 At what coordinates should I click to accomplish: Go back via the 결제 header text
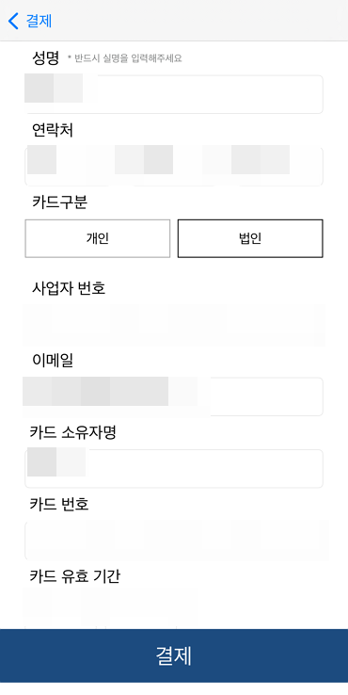(x=39, y=21)
